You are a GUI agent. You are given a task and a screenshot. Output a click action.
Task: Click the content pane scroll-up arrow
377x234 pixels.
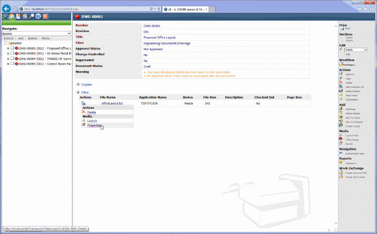pos(336,26)
